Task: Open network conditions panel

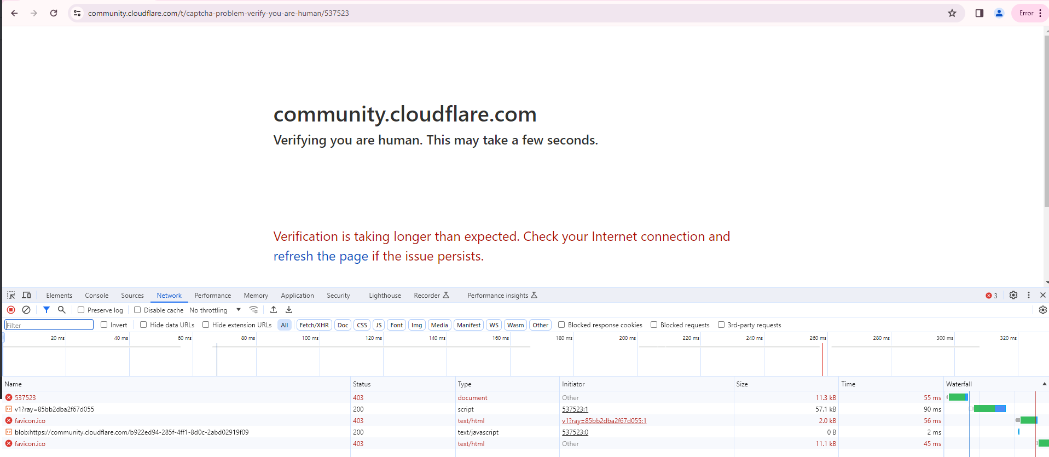Action: click(253, 310)
